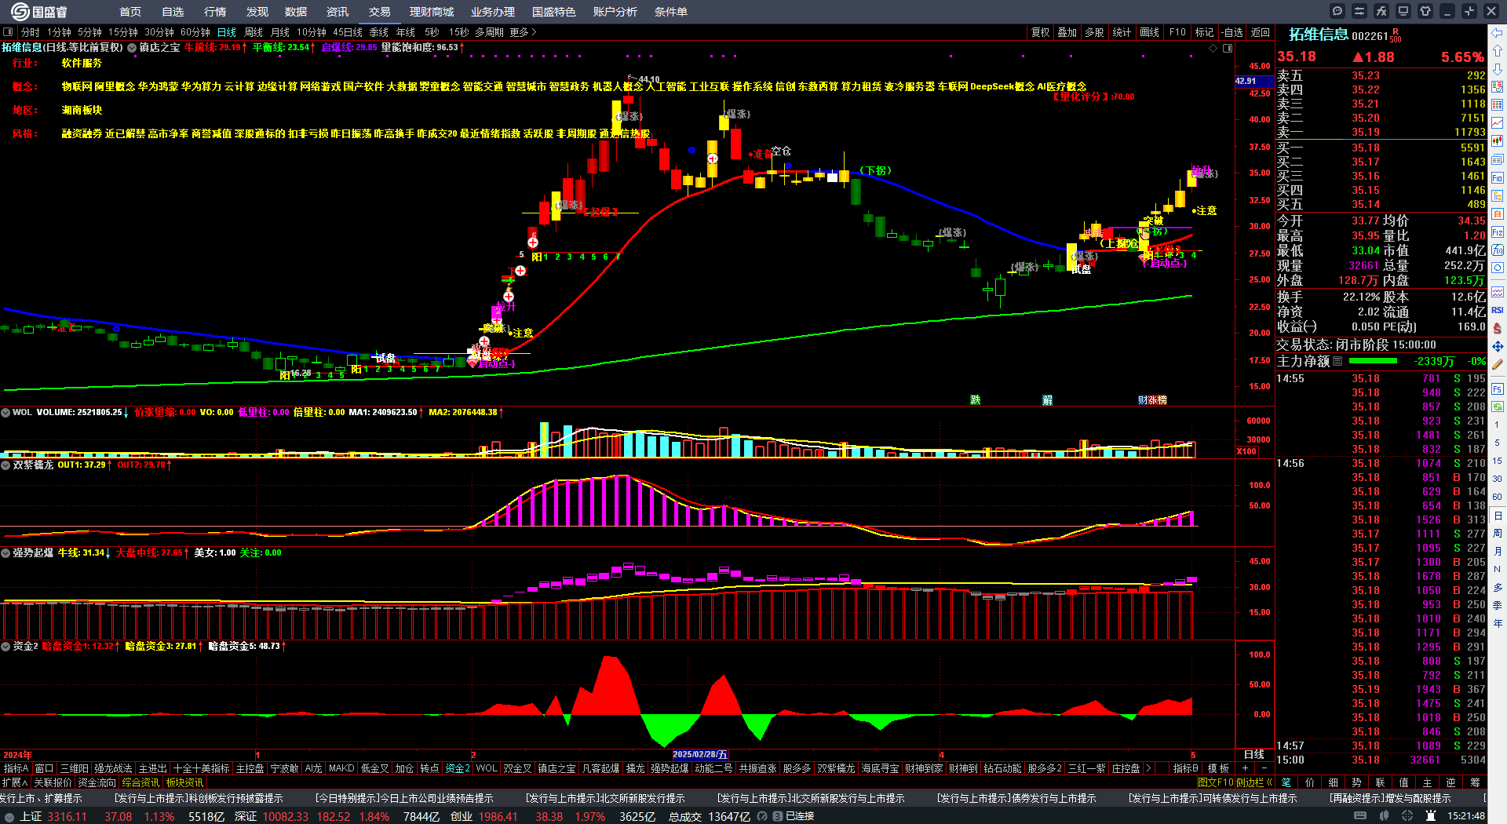Open the F12 trade icon in sidebar
This screenshot has width=1507, height=824.
tap(1498, 232)
